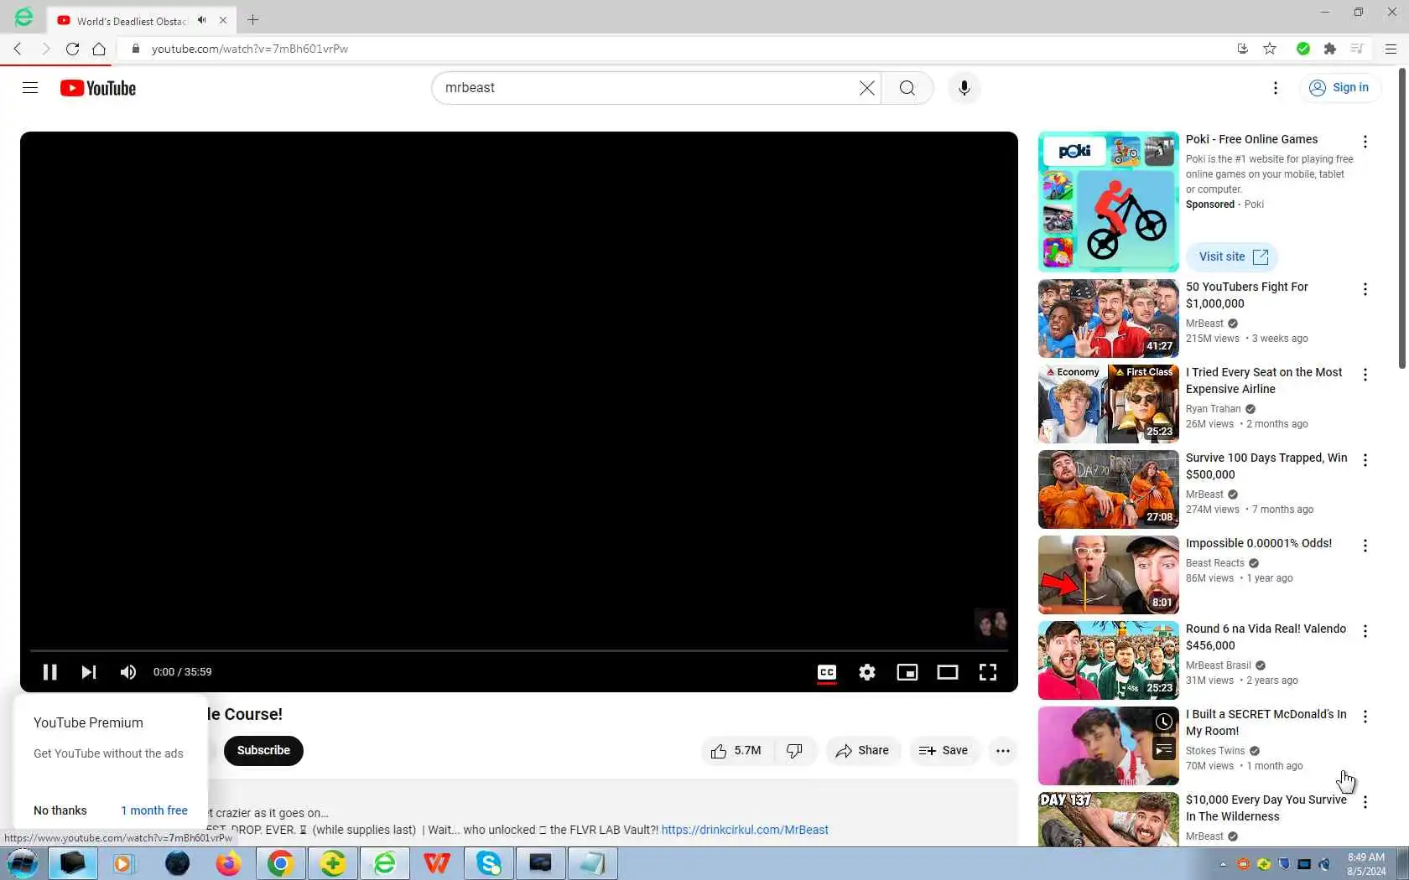Screen dimensions: 1409x880
Task: Search with your voice microphone
Action: coord(964,88)
